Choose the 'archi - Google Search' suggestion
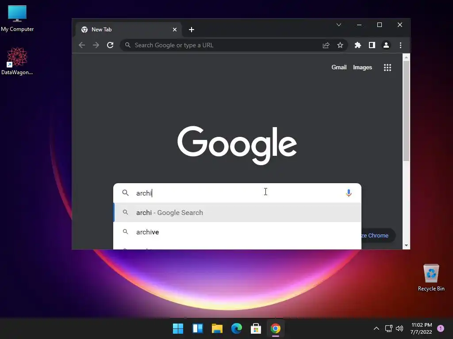Screen dimensions: 453x339 [237, 212]
